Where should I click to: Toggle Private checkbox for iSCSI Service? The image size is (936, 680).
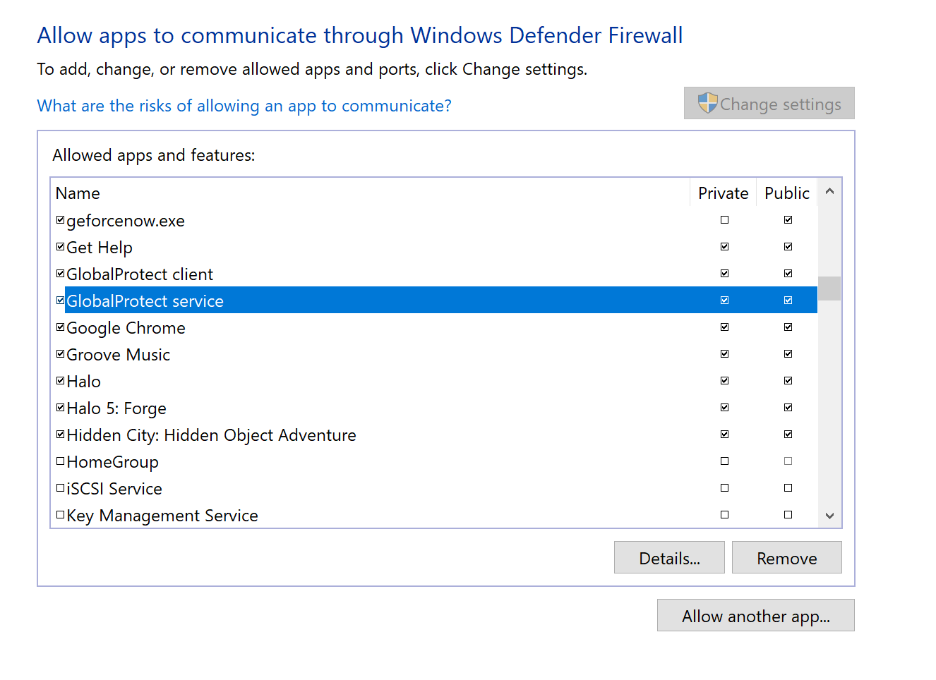coord(724,488)
